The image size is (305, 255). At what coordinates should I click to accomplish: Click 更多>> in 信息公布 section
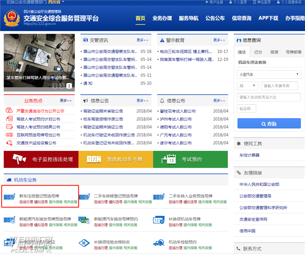(x=219, y=100)
